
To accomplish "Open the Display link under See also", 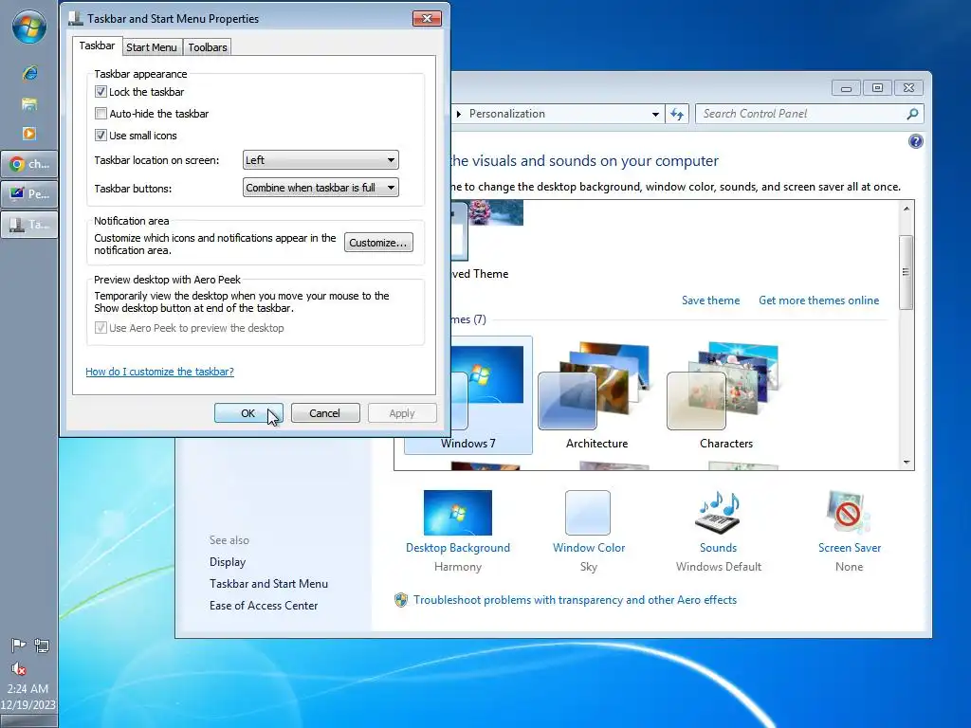I will pyautogui.click(x=228, y=562).
